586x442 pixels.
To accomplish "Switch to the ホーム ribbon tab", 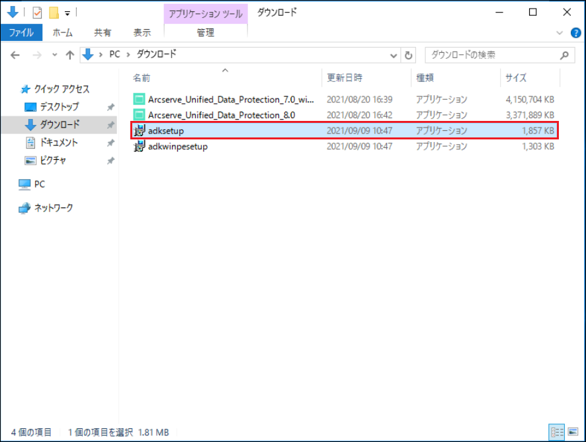I will point(63,33).
